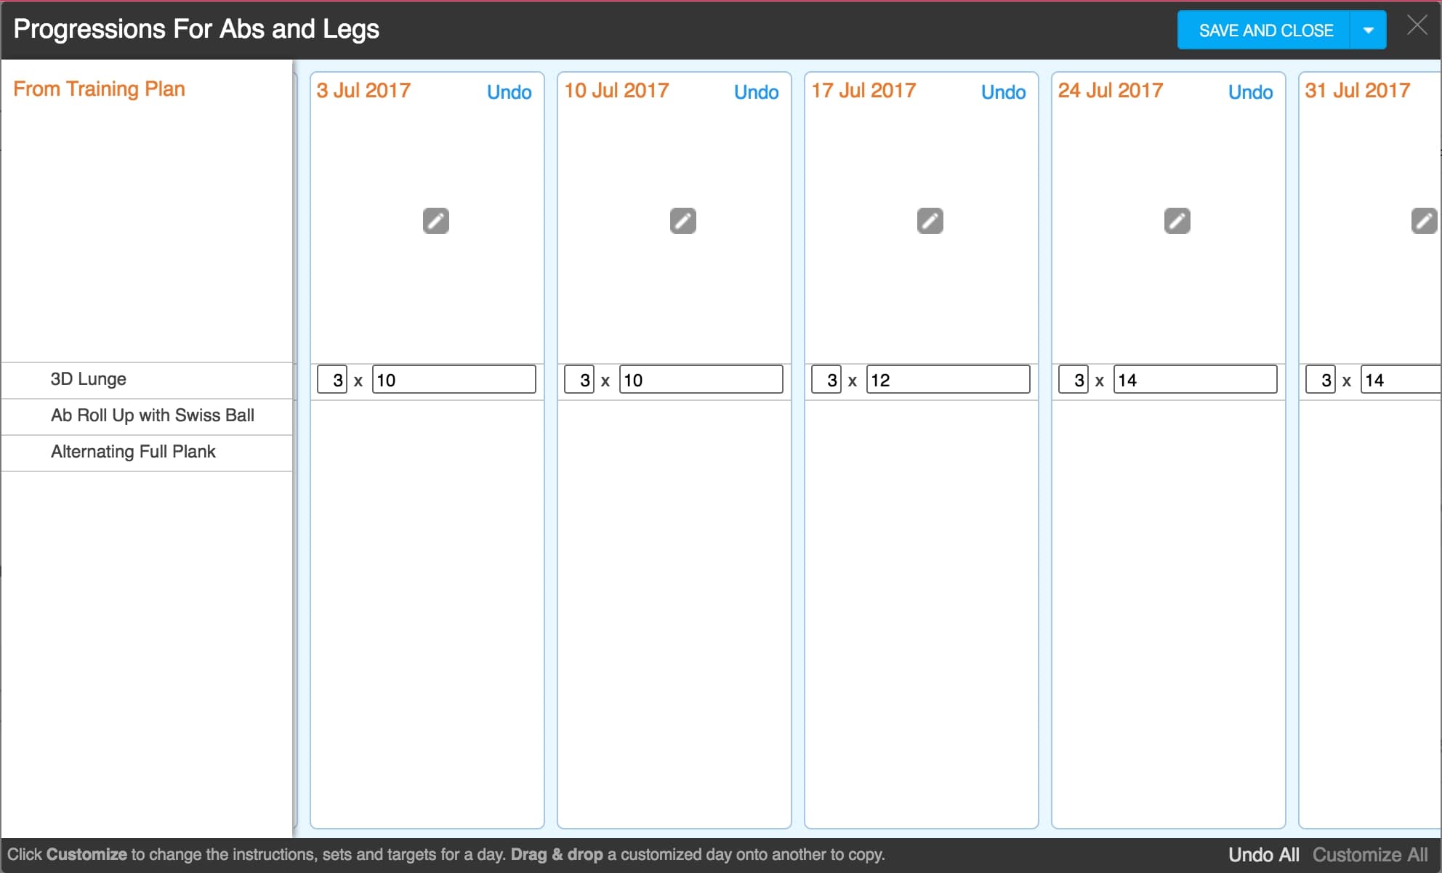Focus the reps field showing 12 on 17 Jul
1442x873 pixels.
pos(947,380)
